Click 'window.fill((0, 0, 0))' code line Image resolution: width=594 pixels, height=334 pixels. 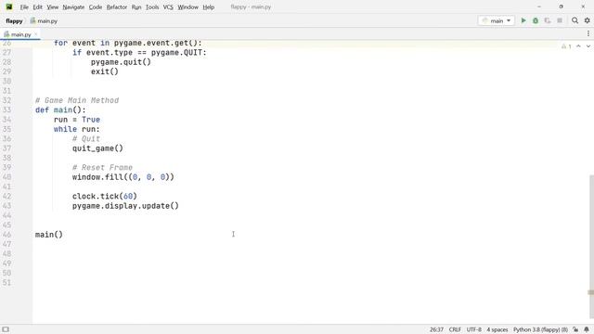click(x=123, y=177)
